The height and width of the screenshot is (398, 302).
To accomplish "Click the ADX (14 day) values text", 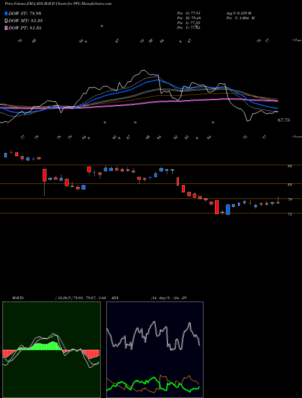I will [167, 298].
